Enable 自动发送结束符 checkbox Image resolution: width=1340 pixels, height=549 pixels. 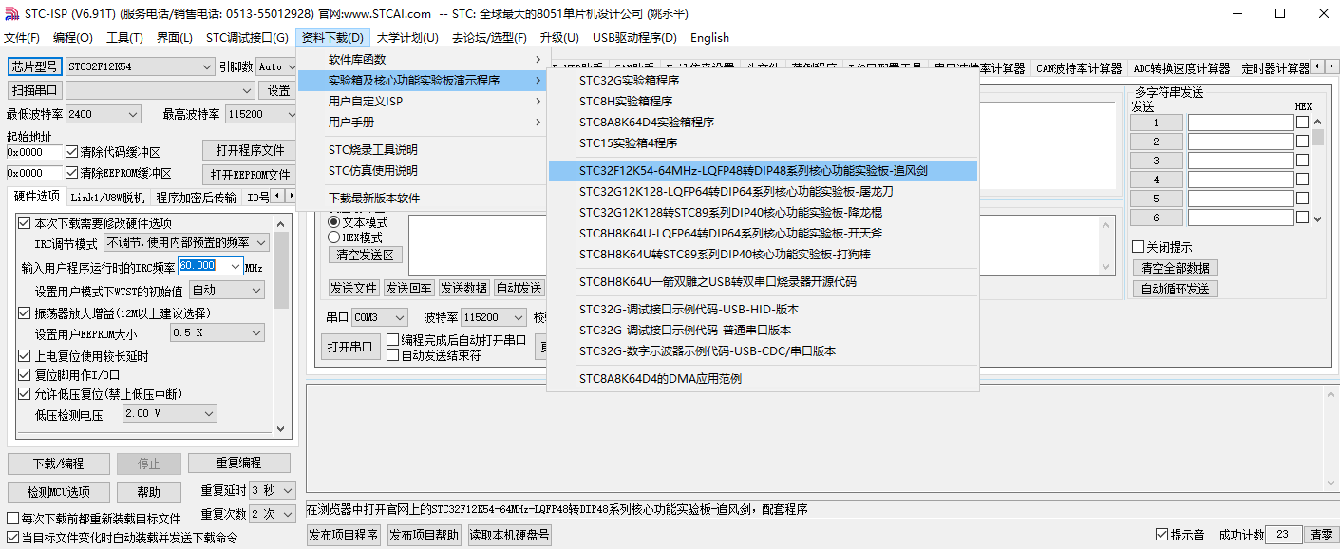click(392, 355)
